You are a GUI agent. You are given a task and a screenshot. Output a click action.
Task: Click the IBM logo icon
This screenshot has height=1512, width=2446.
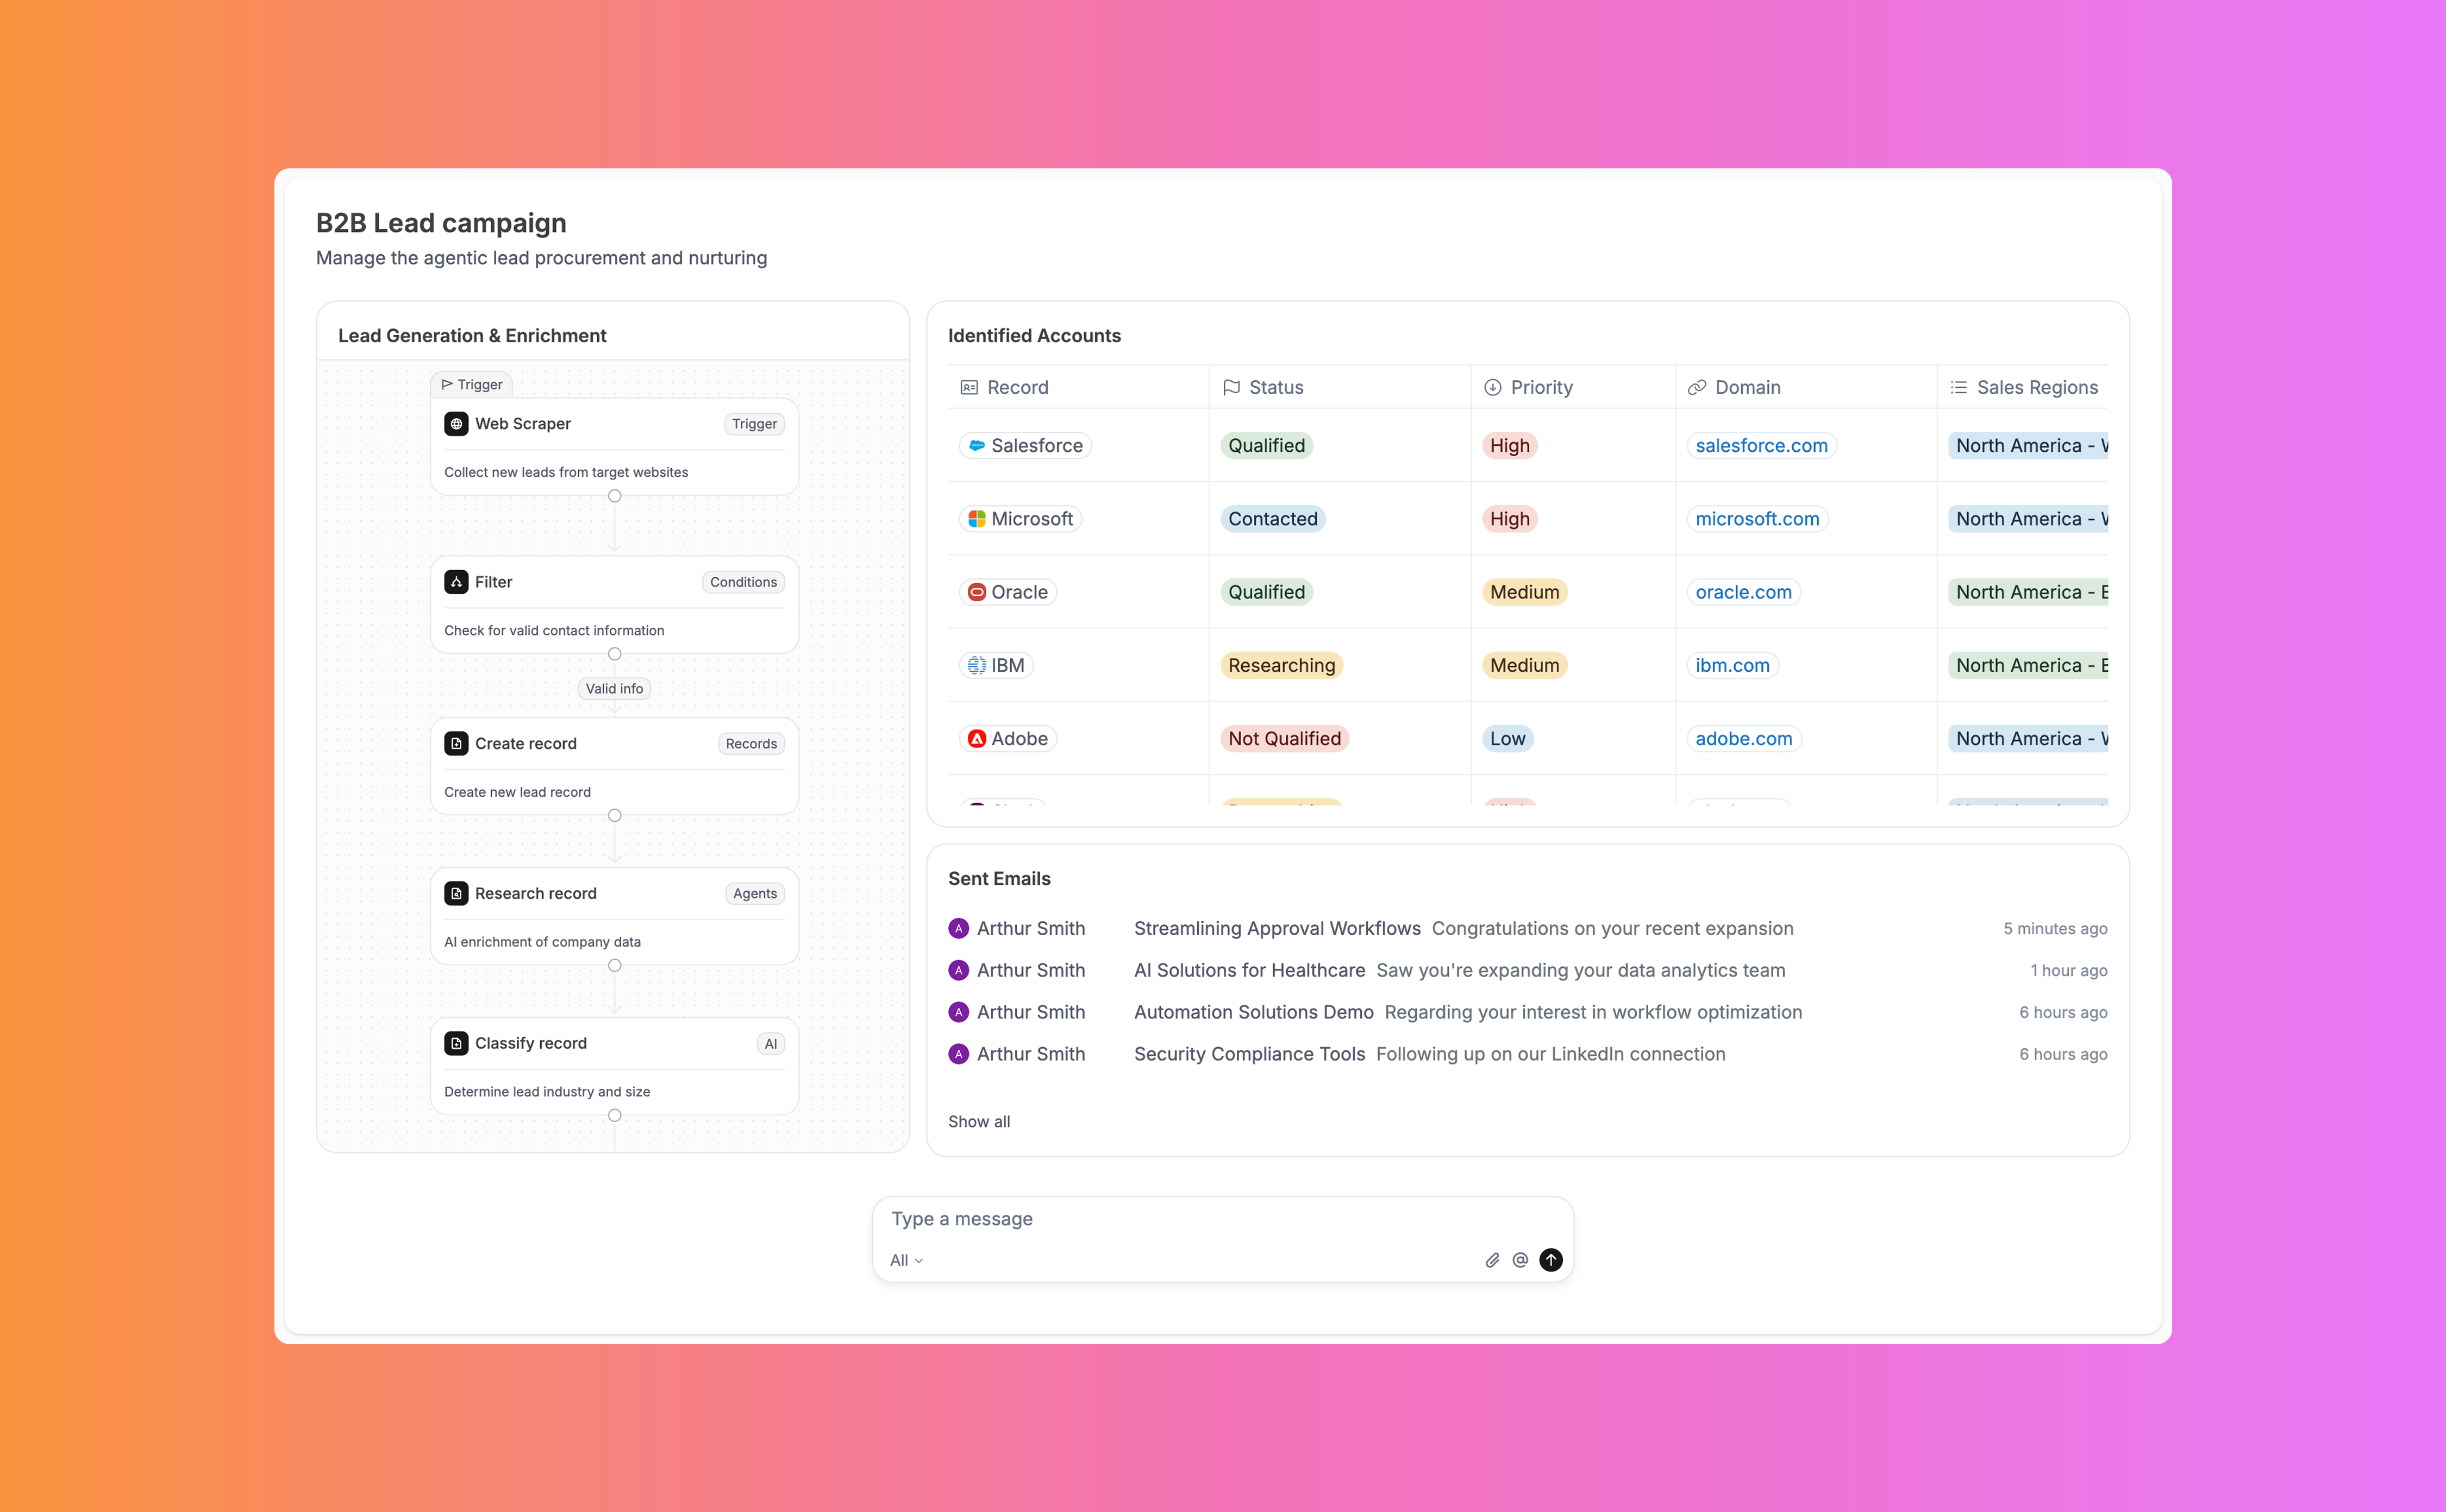point(977,665)
